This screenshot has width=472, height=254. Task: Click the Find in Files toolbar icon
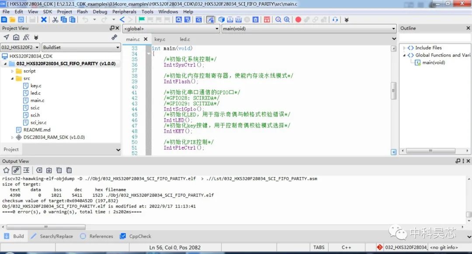(187, 20)
